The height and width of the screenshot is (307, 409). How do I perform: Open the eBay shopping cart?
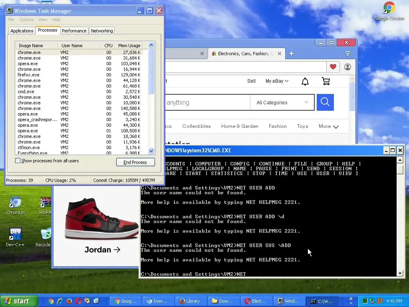pyautogui.click(x=326, y=81)
